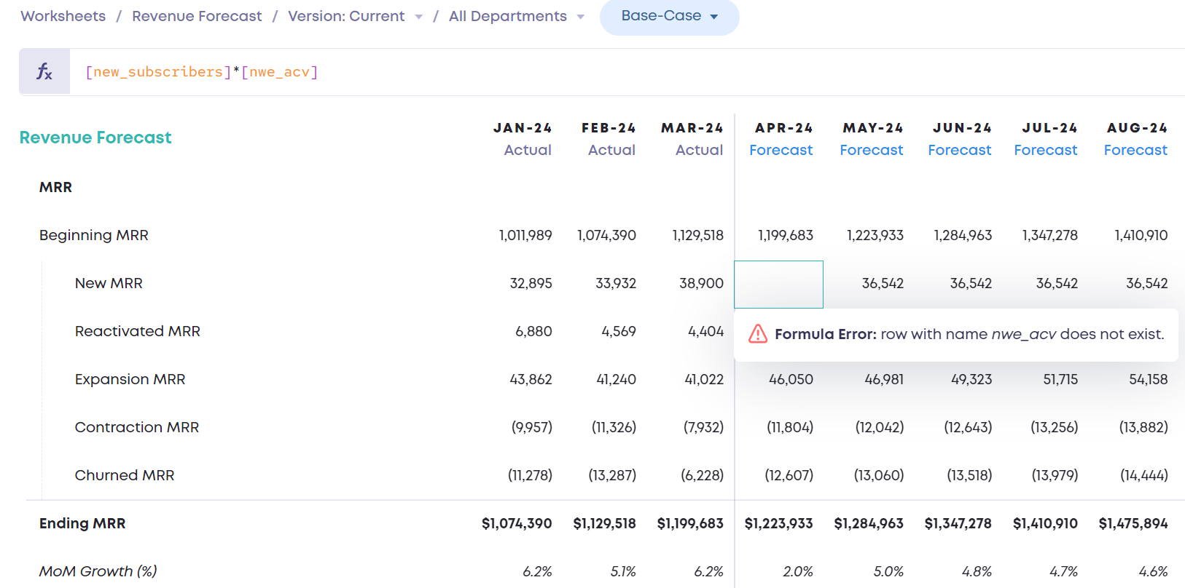This screenshot has height=588, width=1185.
Task: Select MAY-24 New MRR value 36,542
Action: pyautogui.click(x=882, y=283)
